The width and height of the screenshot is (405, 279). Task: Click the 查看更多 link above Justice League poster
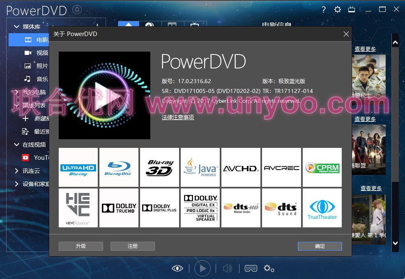[x=365, y=119]
